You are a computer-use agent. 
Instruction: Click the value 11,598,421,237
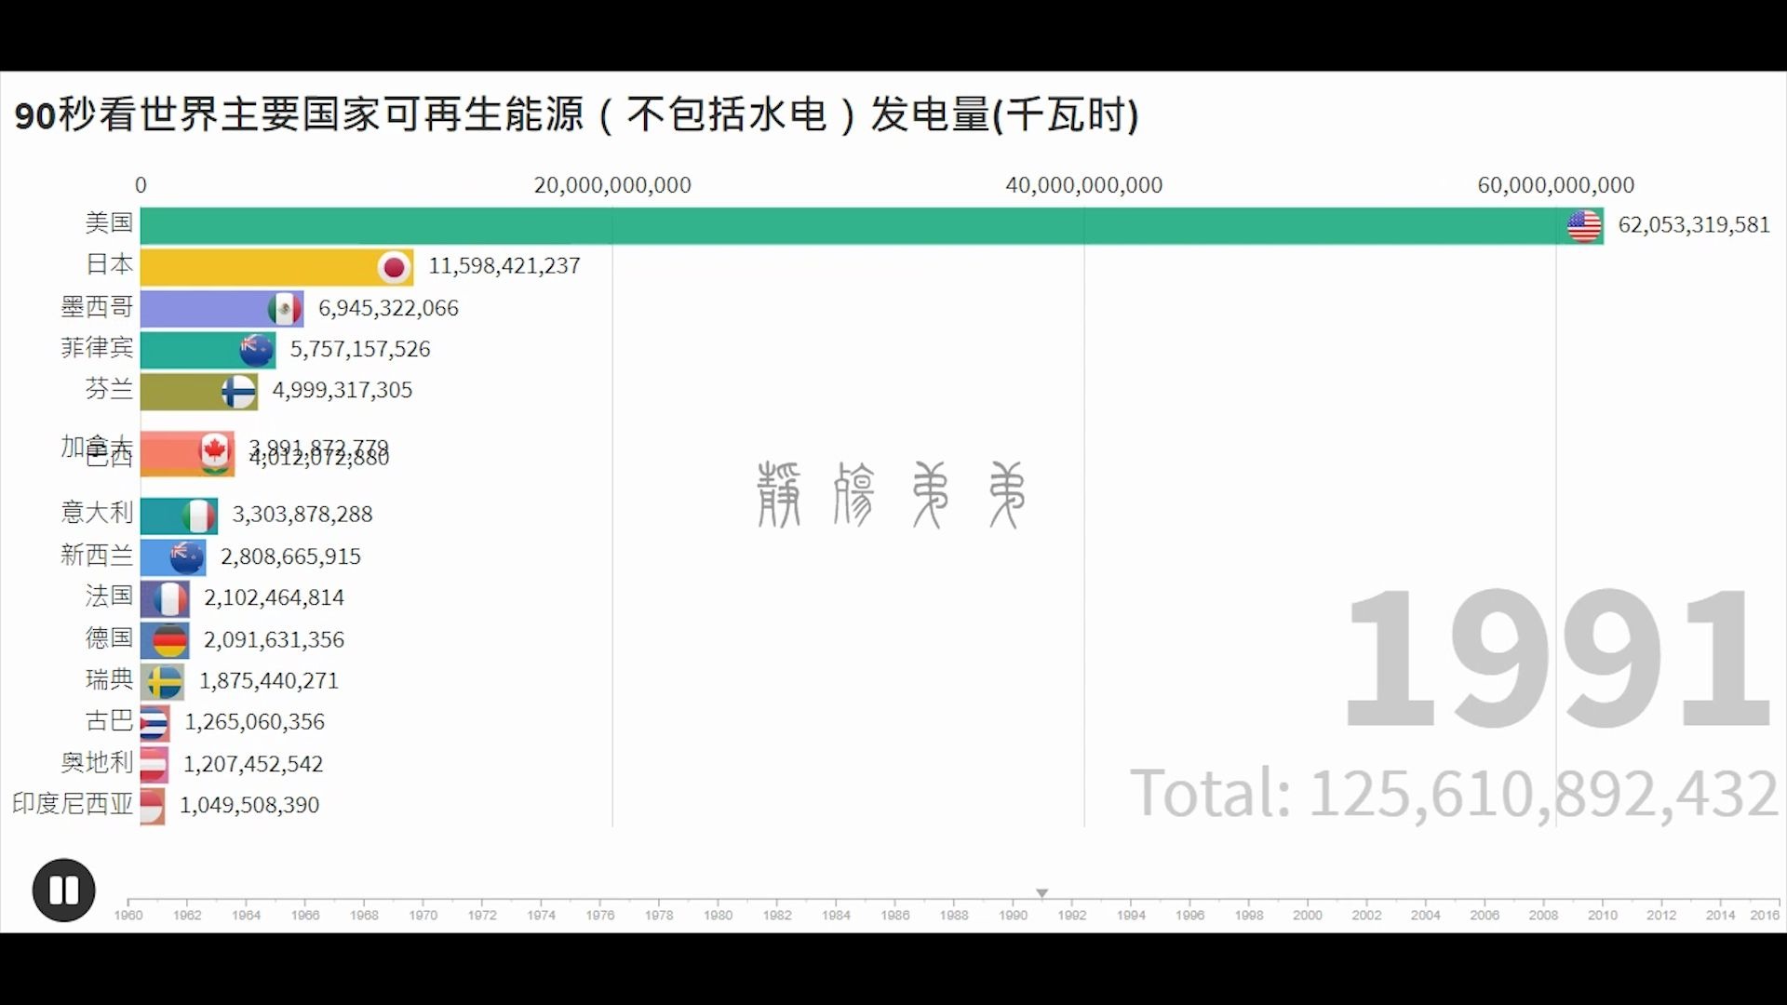point(504,266)
